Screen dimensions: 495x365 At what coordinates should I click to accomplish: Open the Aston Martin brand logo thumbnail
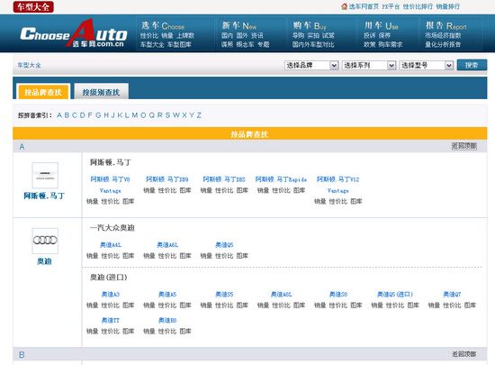(x=45, y=175)
